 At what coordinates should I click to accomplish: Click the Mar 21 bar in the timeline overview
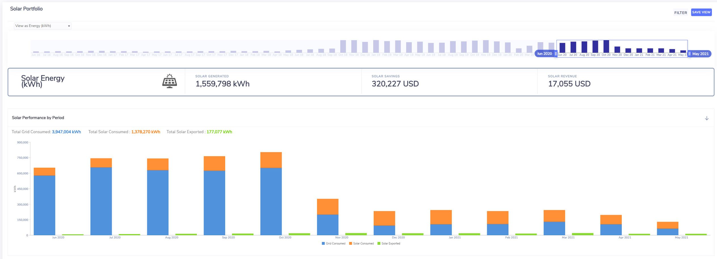click(661, 50)
